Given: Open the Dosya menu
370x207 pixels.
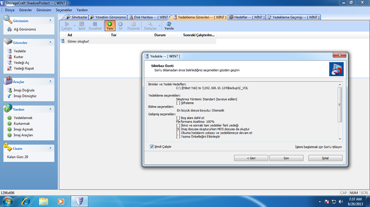Looking at the screenshot, I should 10,10.
